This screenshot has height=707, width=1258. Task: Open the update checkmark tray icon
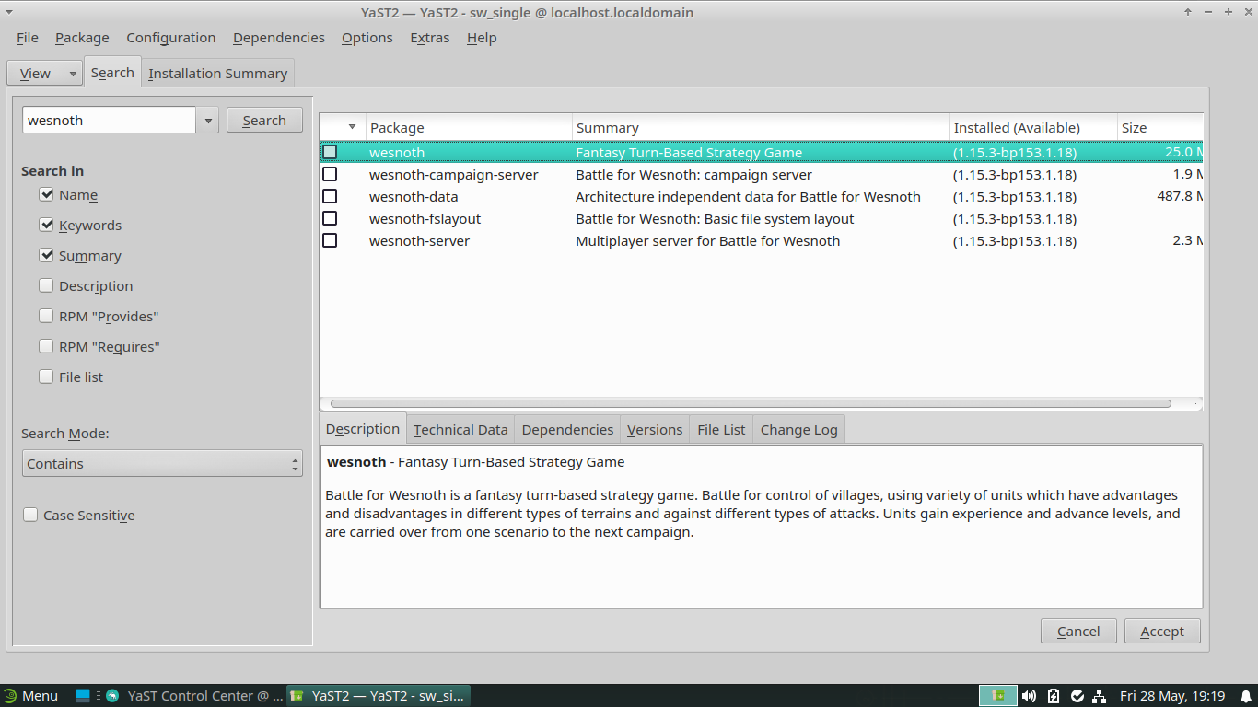pos(1077,696)
